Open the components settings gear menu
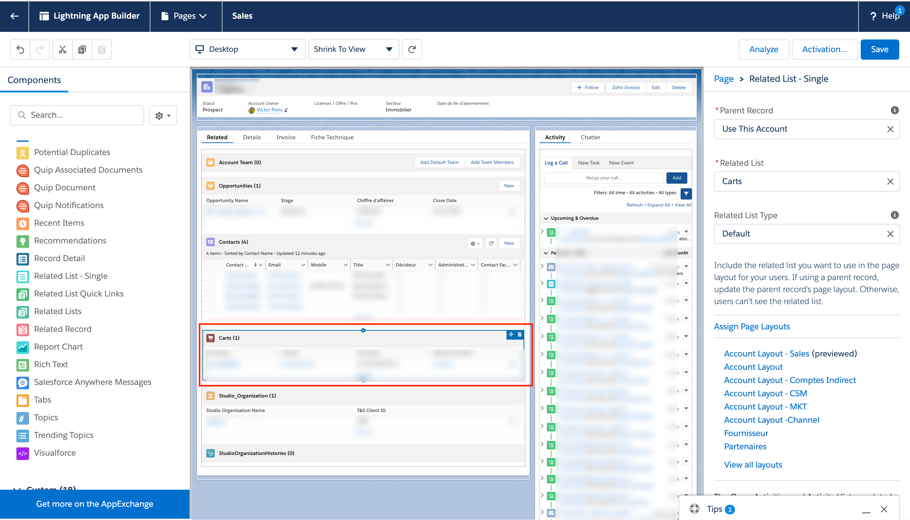The image size is (910, 520). 163,115
